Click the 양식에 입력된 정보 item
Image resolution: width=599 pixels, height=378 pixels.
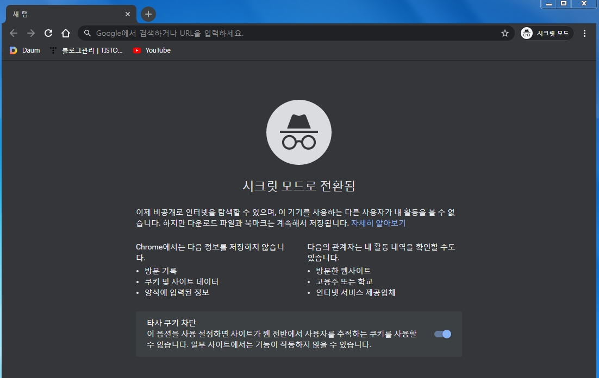click(177, 293)
